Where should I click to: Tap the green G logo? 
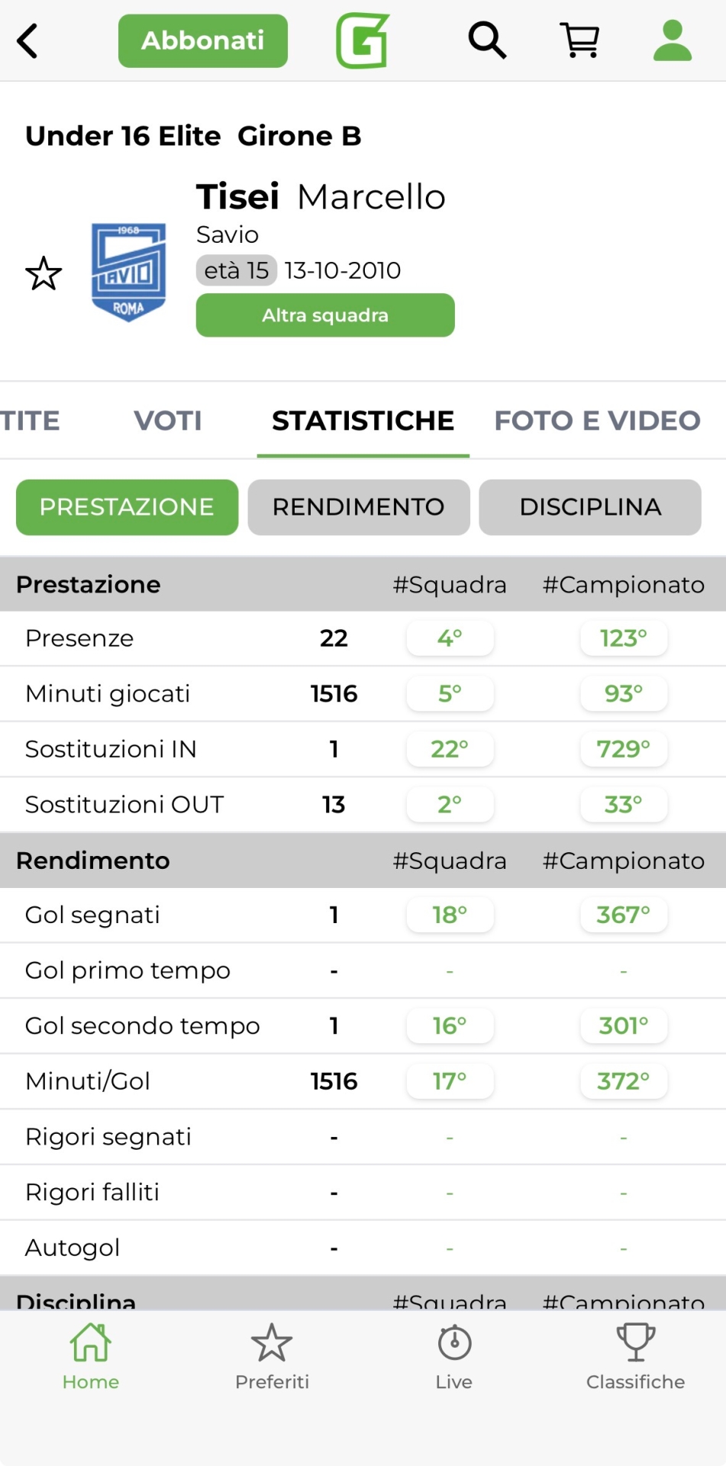pos(363,40)
